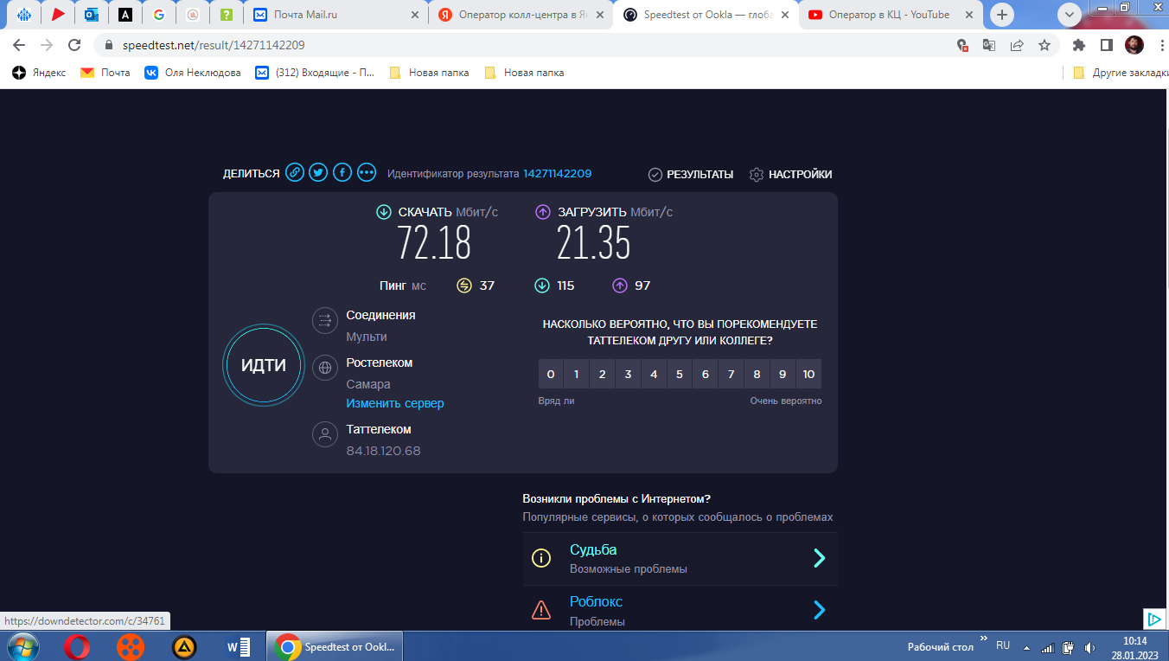This screenshot has width=1169, height=661.
Task: Open the Google Translate page icon
Action: (x=989, y=45)
